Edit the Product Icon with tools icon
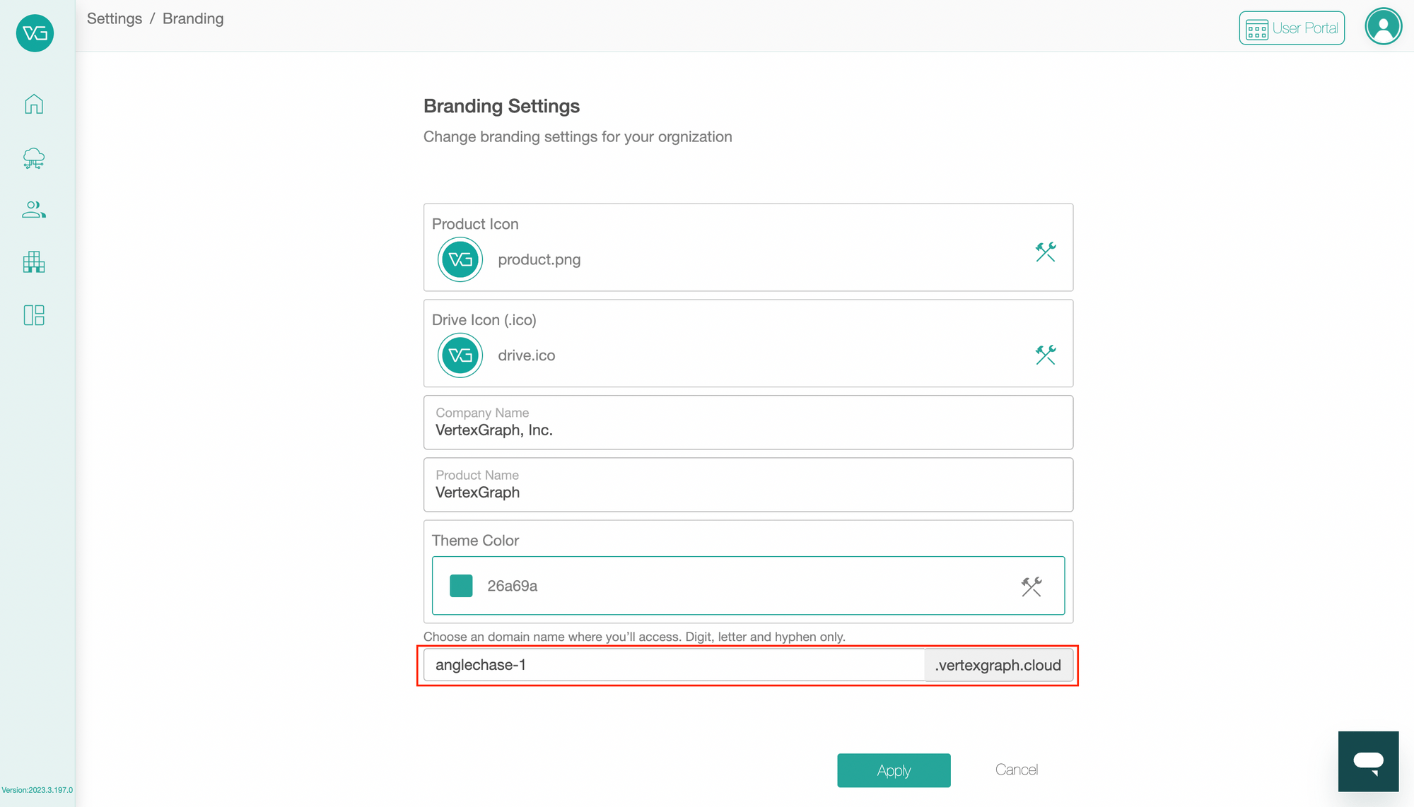1414x807 pixels. pyautogui.click(x=1046, y=252)
